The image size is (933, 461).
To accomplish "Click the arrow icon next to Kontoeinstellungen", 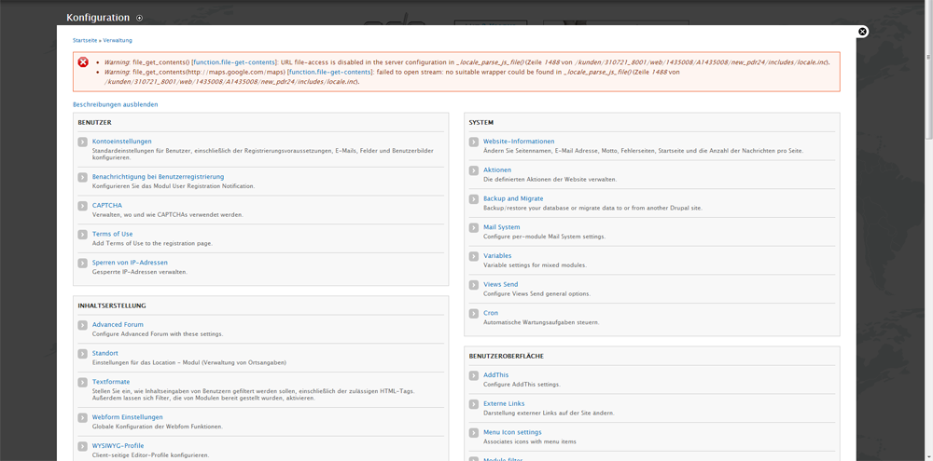I will pyautogui.click(x=83, y=142).
